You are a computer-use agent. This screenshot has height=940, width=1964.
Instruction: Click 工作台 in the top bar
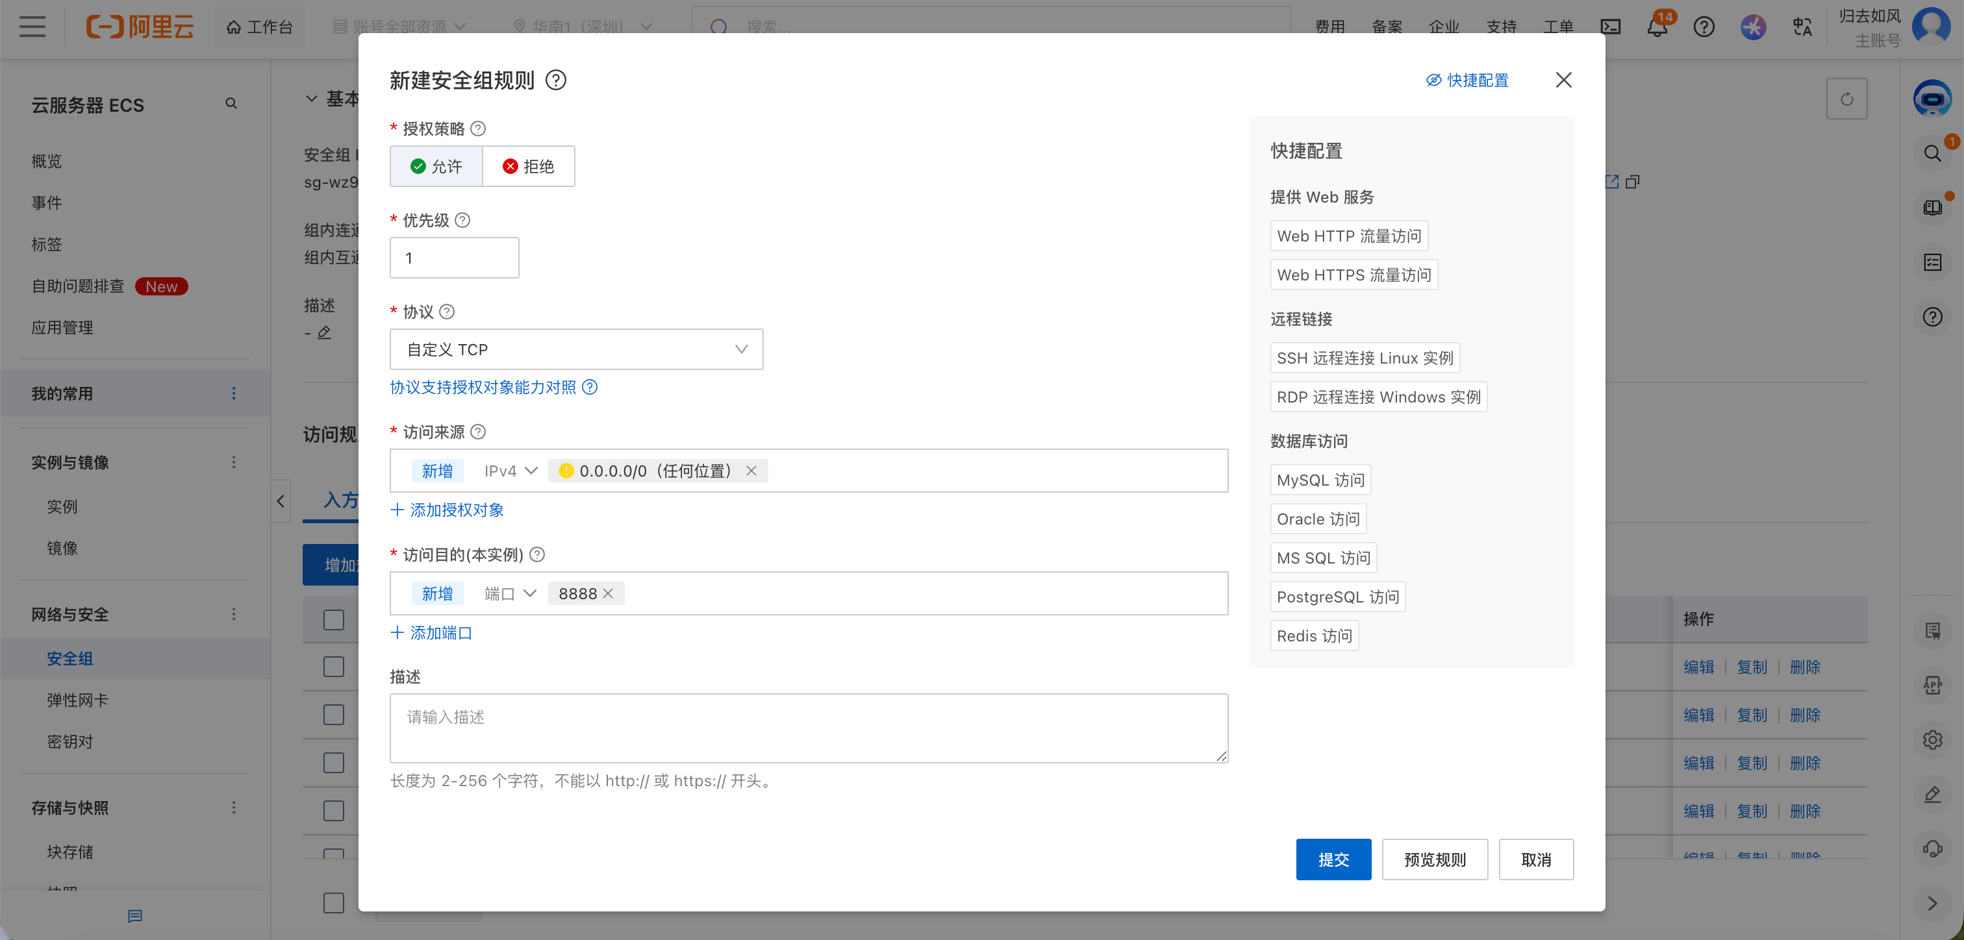[260, 26]
